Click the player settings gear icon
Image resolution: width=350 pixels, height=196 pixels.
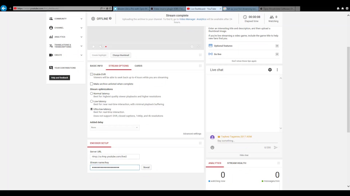192,47
